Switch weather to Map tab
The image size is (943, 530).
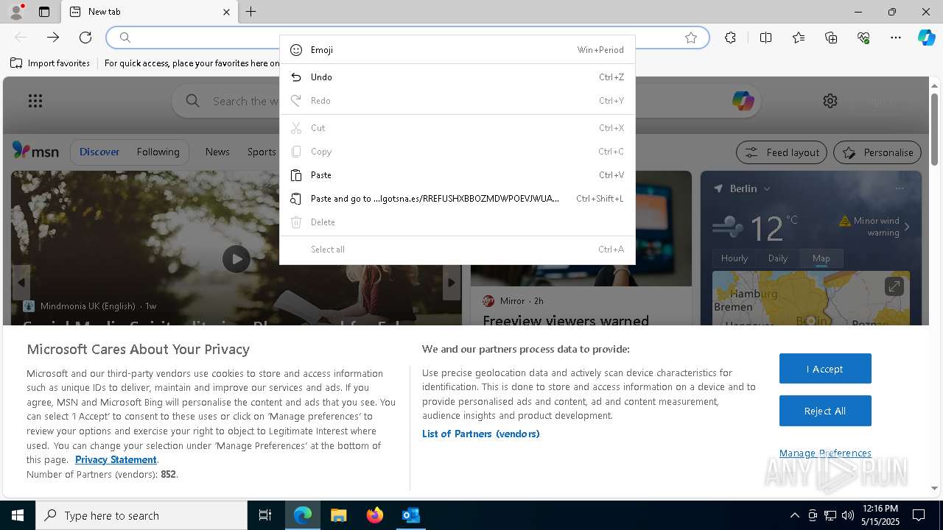(821, 258)
